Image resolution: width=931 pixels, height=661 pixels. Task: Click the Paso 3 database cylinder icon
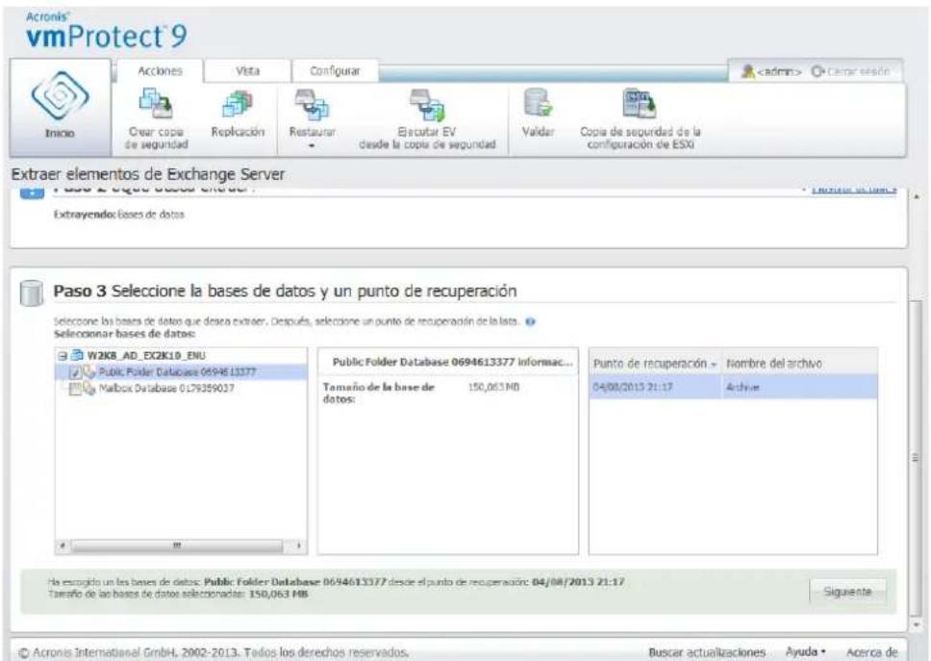(31, 292)
